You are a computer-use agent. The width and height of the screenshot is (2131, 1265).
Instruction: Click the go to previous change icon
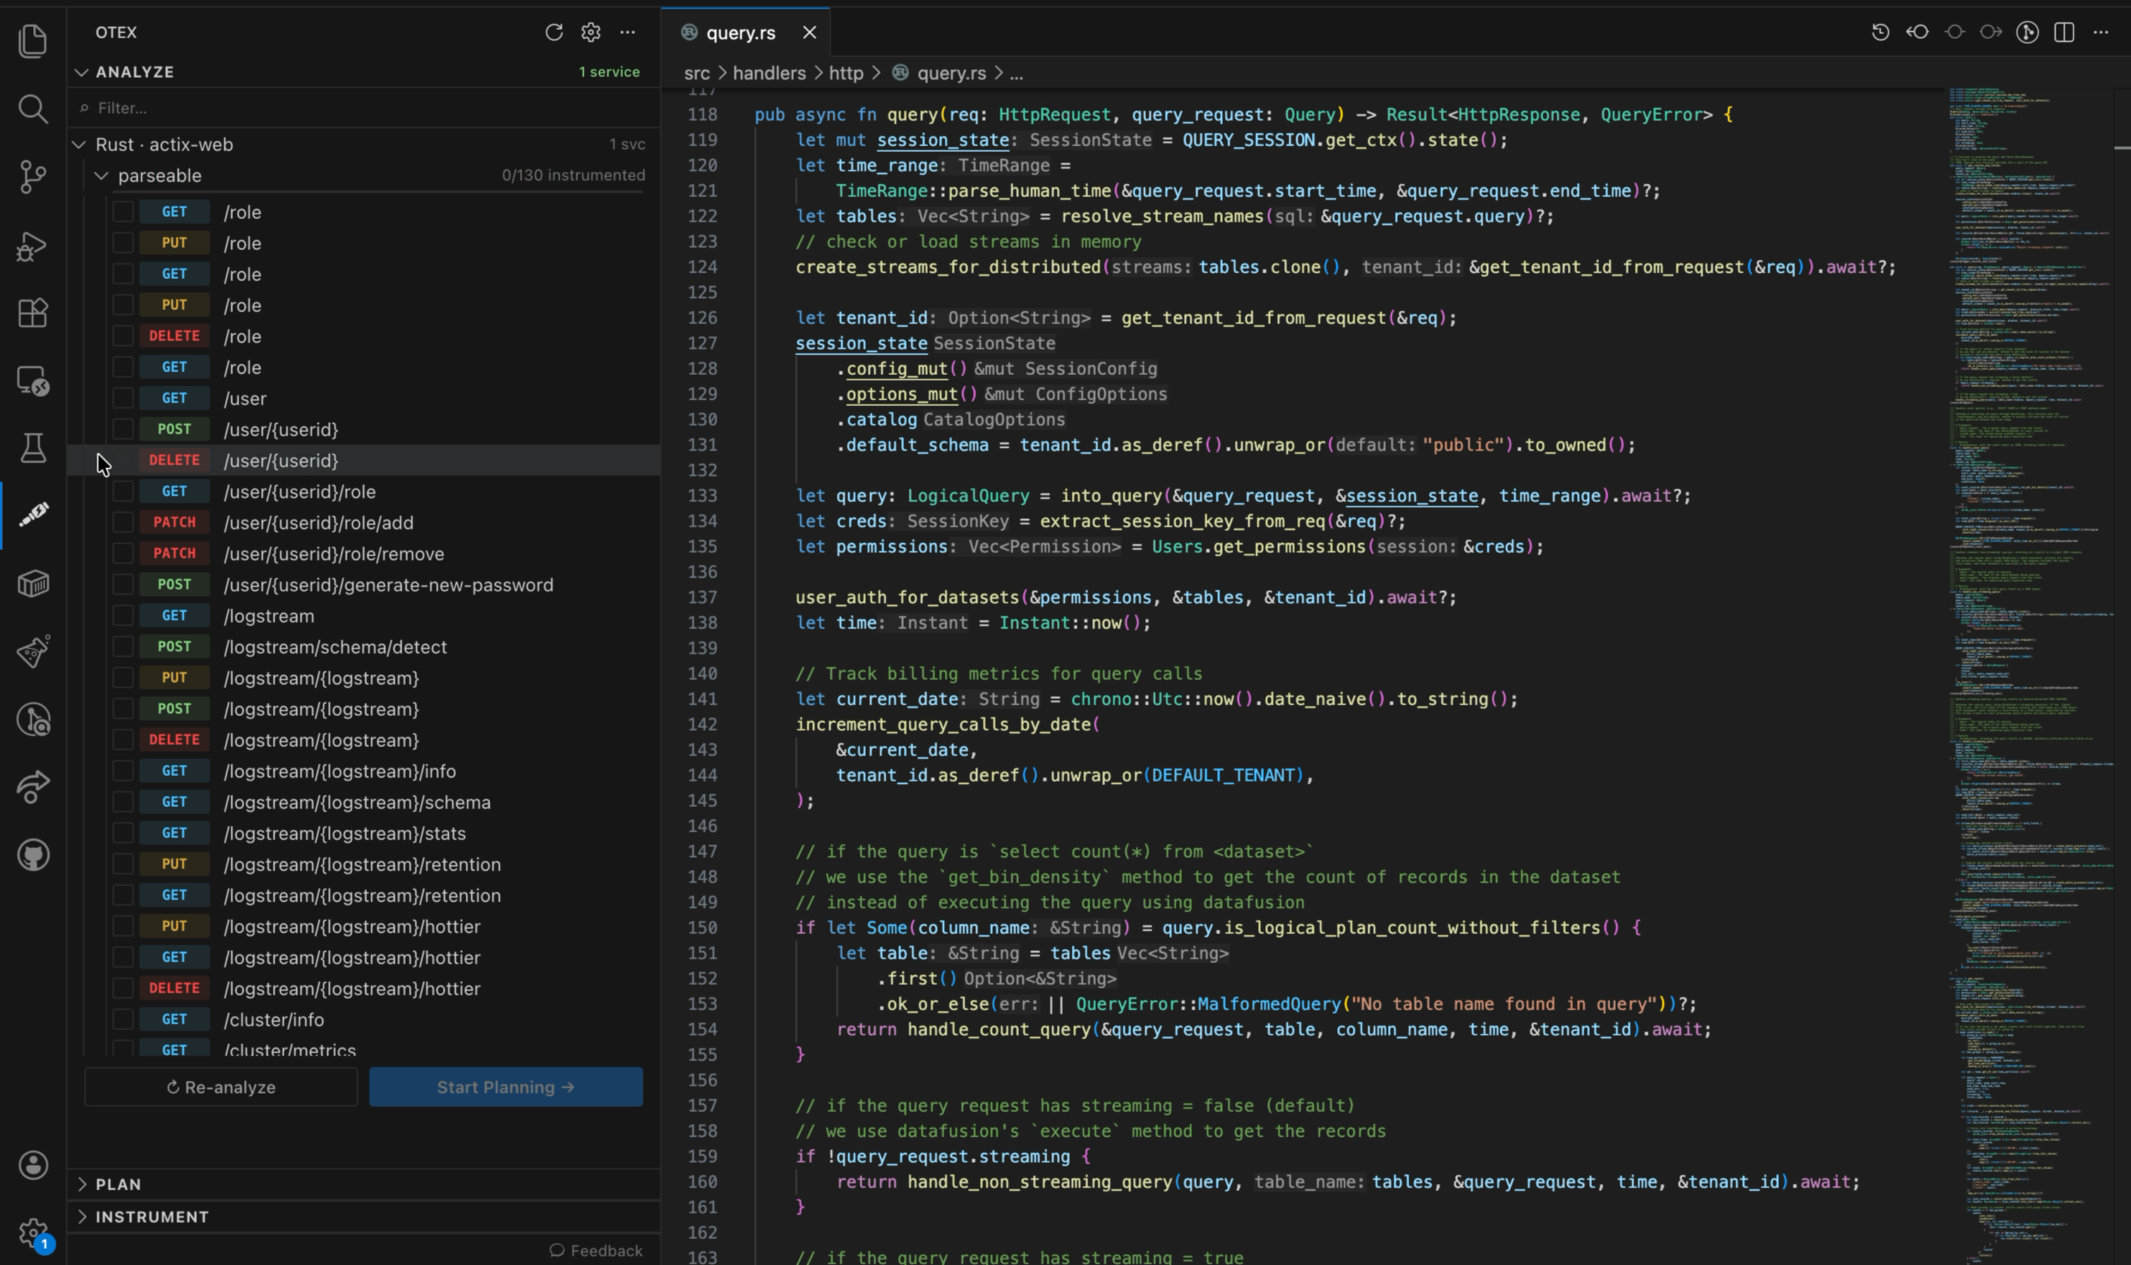coord(1917,32)
